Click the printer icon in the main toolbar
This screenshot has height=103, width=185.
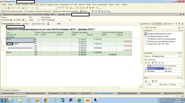23,8
